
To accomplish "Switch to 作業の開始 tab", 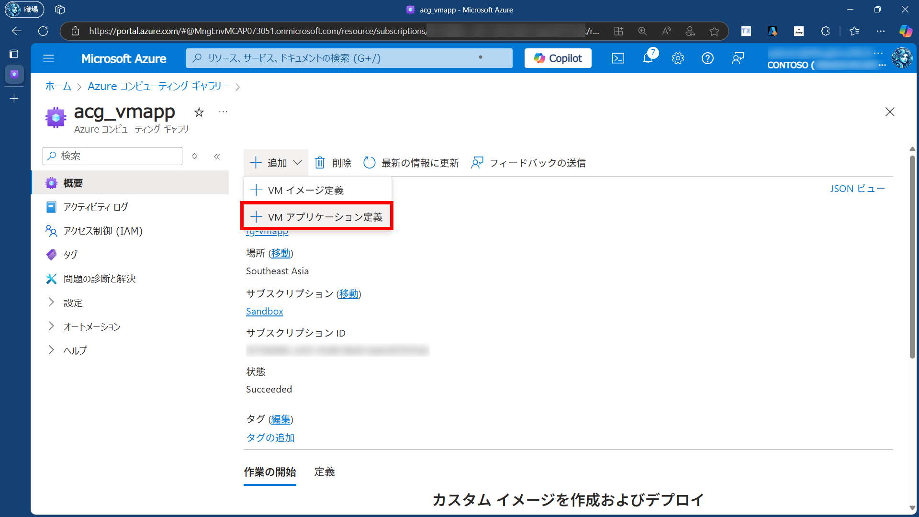I will (270, 472).
